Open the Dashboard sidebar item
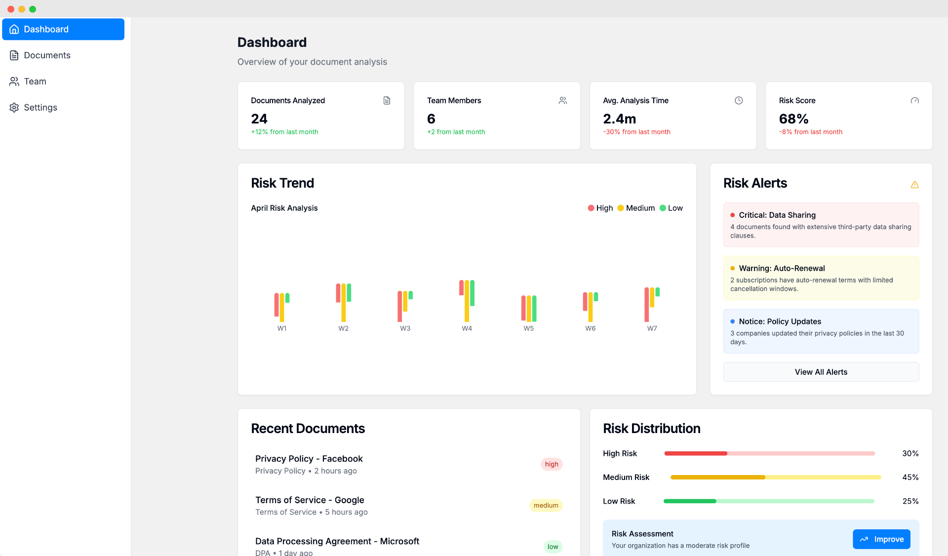Screen dimensions: 948x556 point(63,29)
